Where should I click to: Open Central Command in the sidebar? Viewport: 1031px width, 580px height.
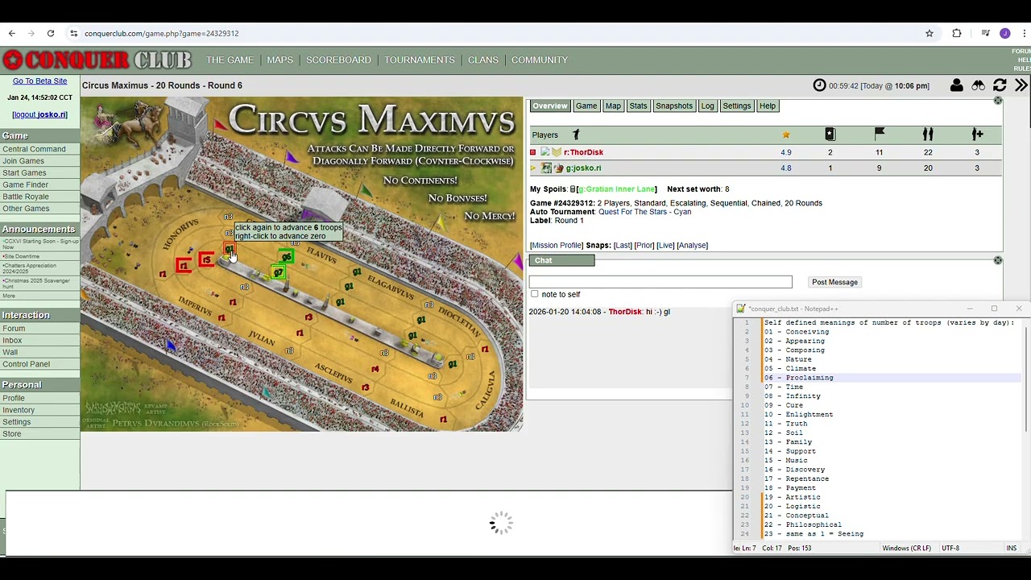coord(34,149)
